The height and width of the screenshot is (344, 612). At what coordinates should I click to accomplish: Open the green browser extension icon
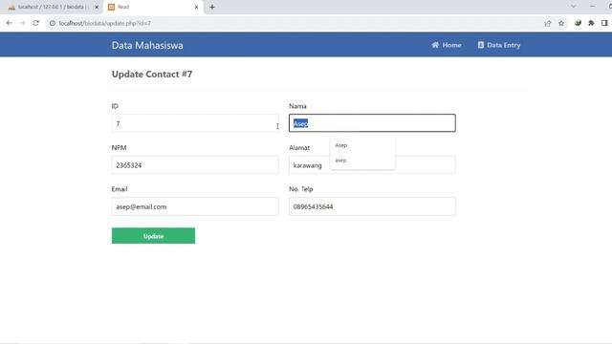[x=578, y=23]
